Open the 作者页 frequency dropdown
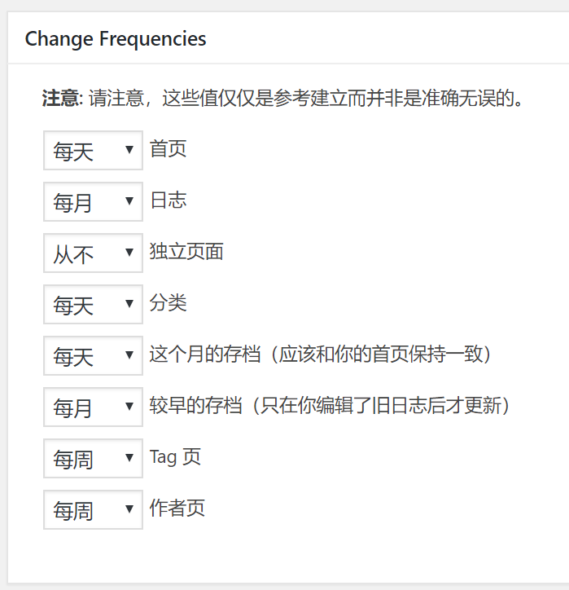The height and width of the screenshot is (590, 569). [x=93, y=510]
